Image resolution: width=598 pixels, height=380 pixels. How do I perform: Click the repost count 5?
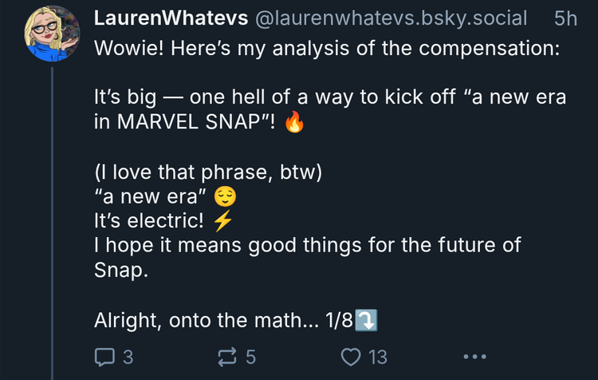250,357
